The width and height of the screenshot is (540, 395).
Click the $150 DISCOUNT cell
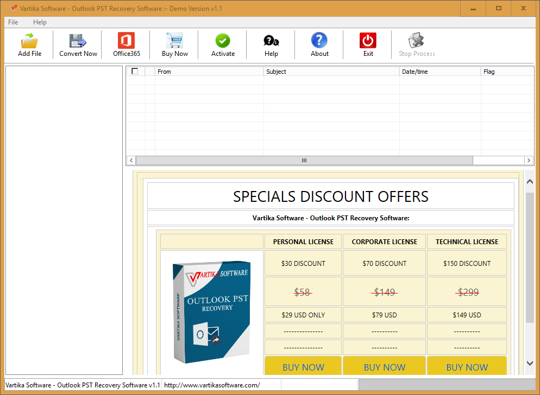click(x=467, y=263)
